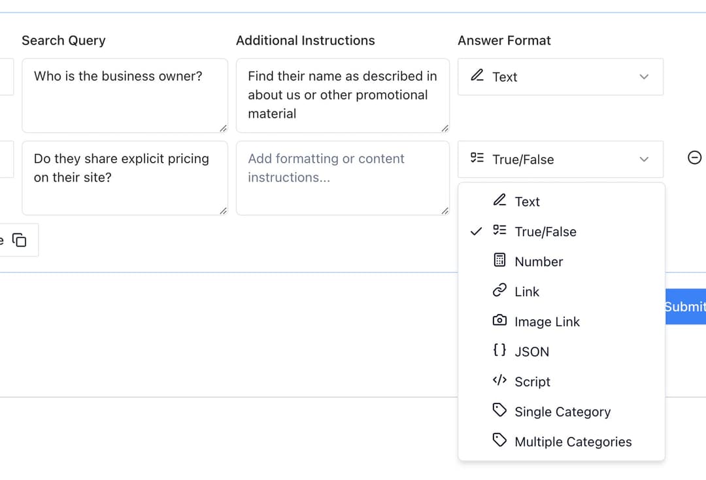Open the Text answer format dropdown
The height and width of the screenshot is (480, 706).
[560, 77]
